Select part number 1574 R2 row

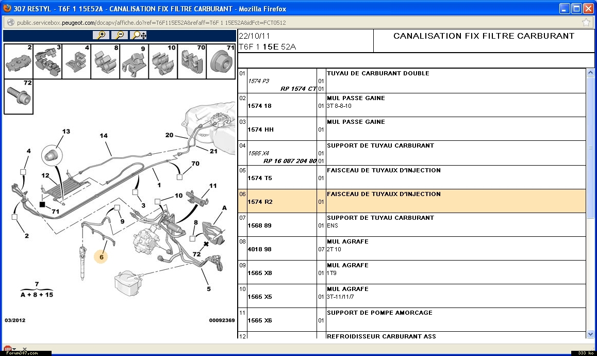[260, 202]
